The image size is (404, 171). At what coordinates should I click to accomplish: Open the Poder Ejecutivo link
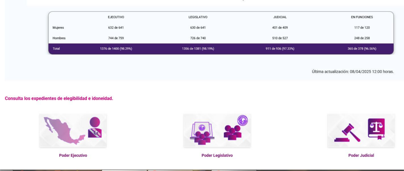point(73,155)
